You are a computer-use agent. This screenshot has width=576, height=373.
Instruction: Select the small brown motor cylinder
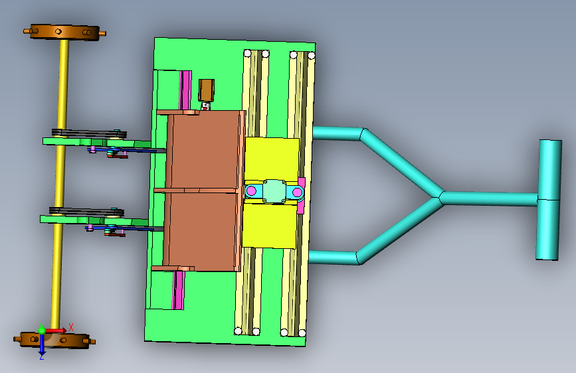207,90
